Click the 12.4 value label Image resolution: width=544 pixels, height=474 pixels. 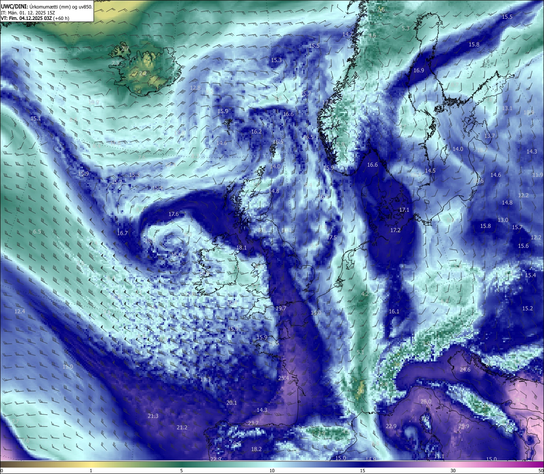(20, 311)
